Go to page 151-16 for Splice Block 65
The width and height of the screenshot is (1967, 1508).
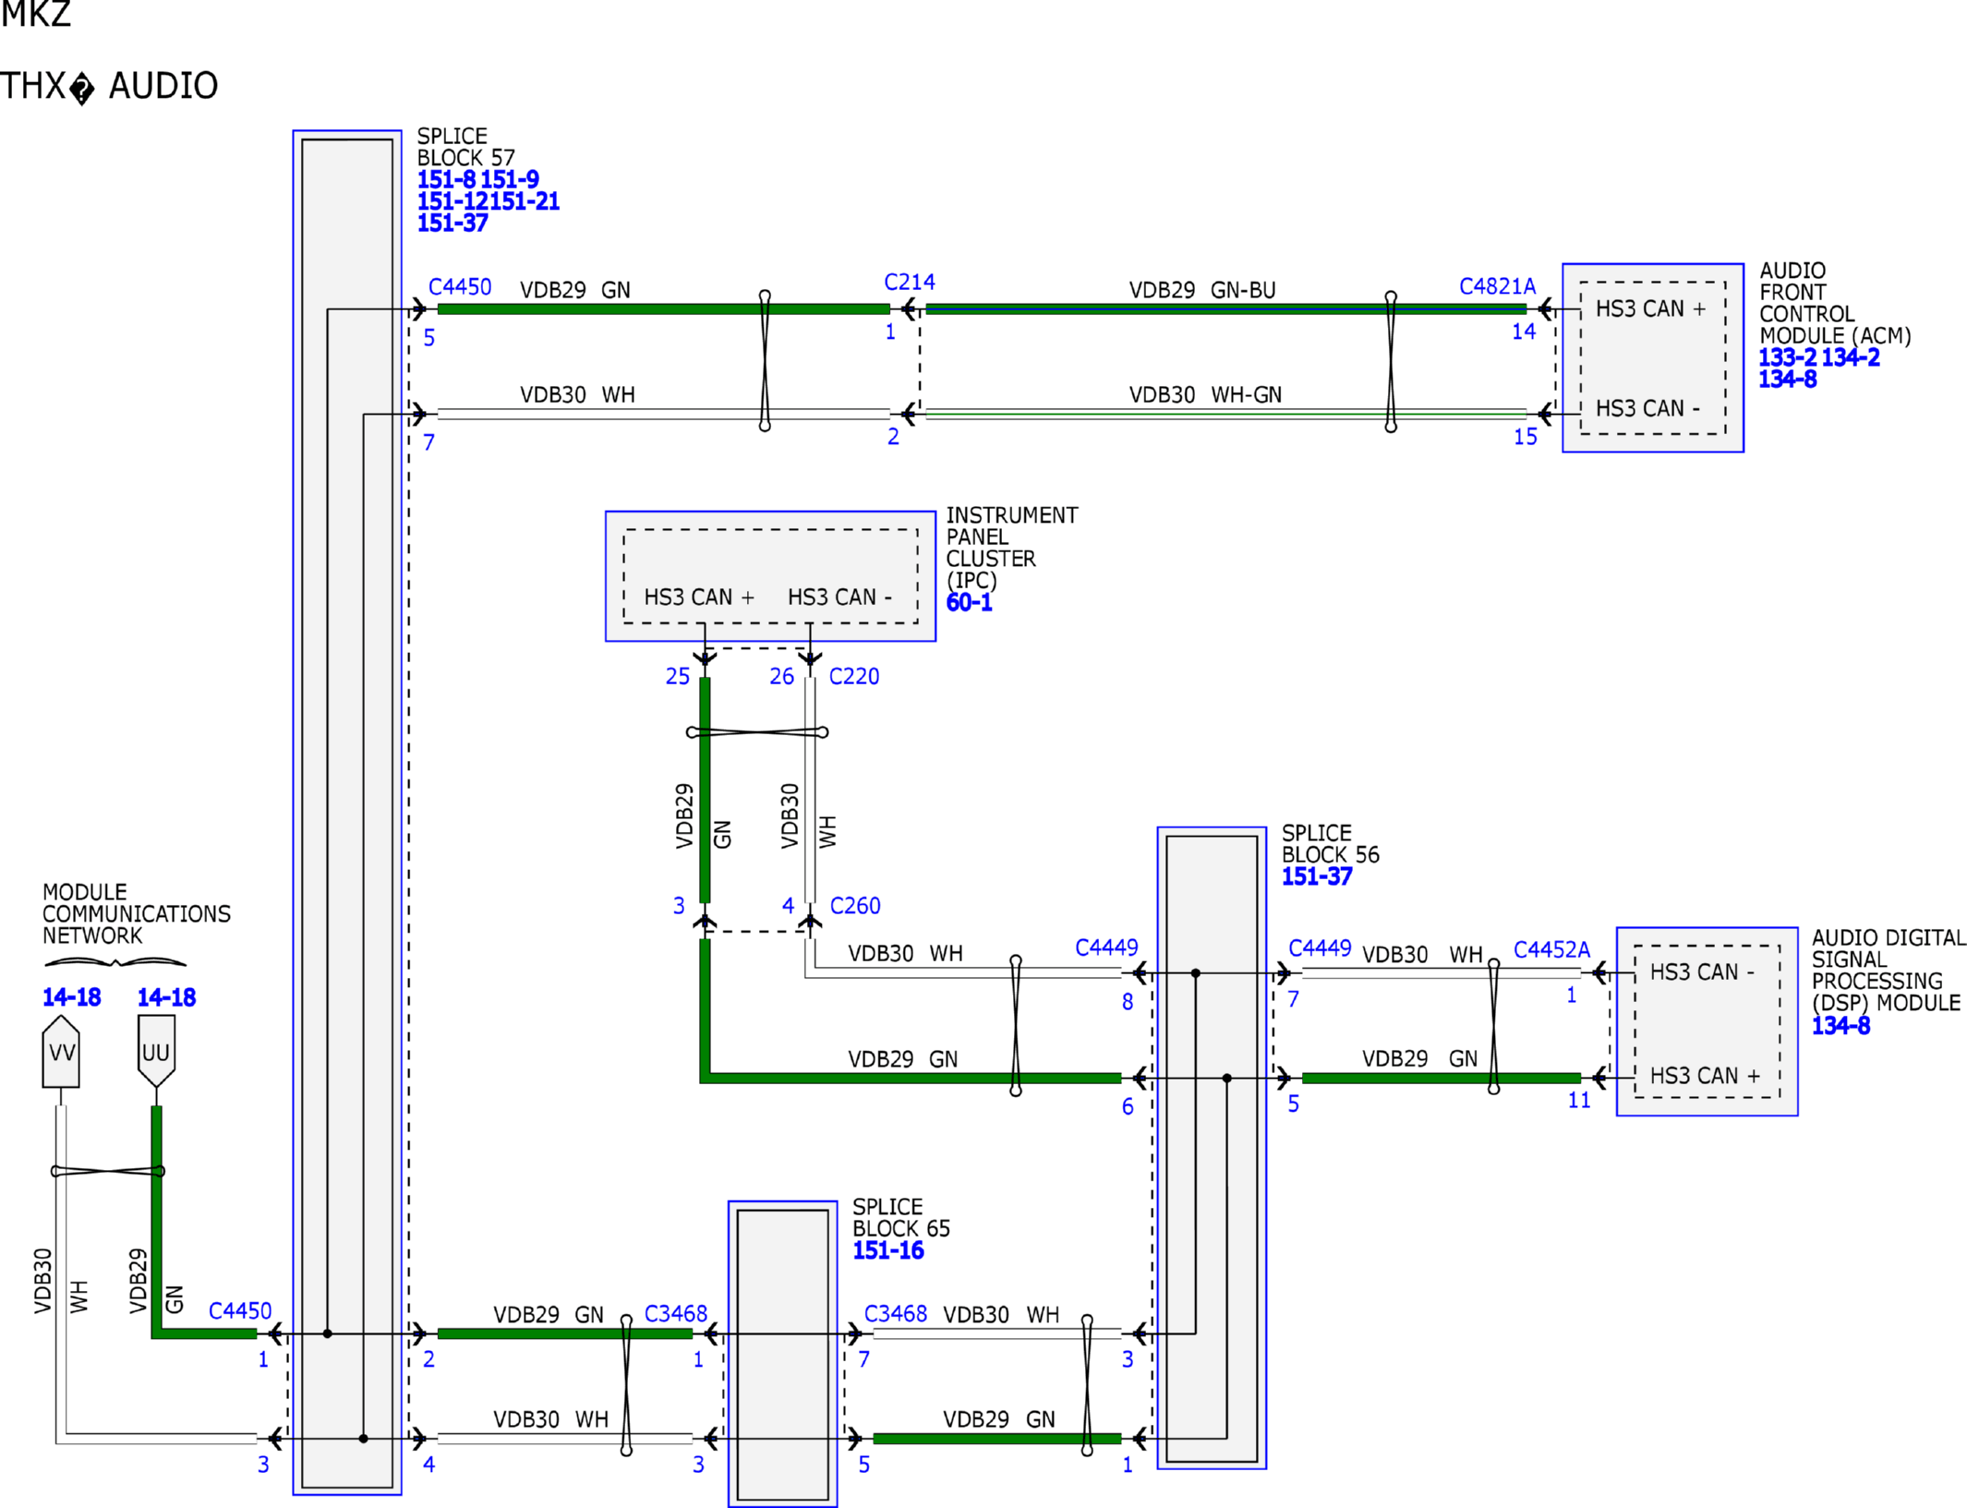click(888, 1250)
